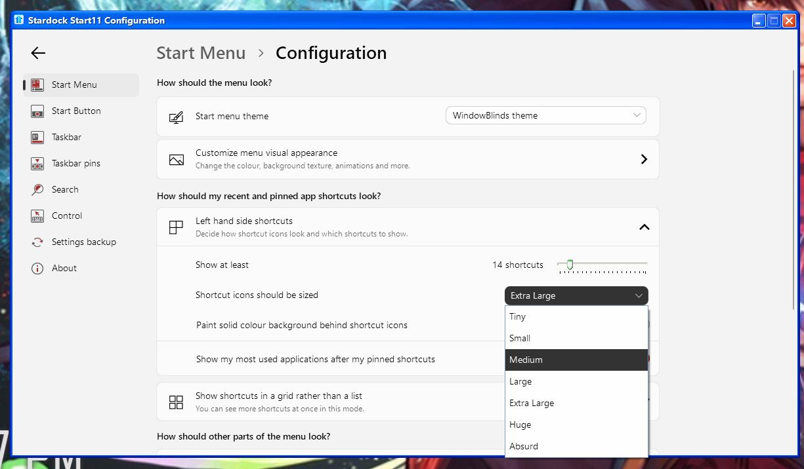Open the Taskbar settings via its sidebar icon
Screen dimensions: 804x469
36,137
